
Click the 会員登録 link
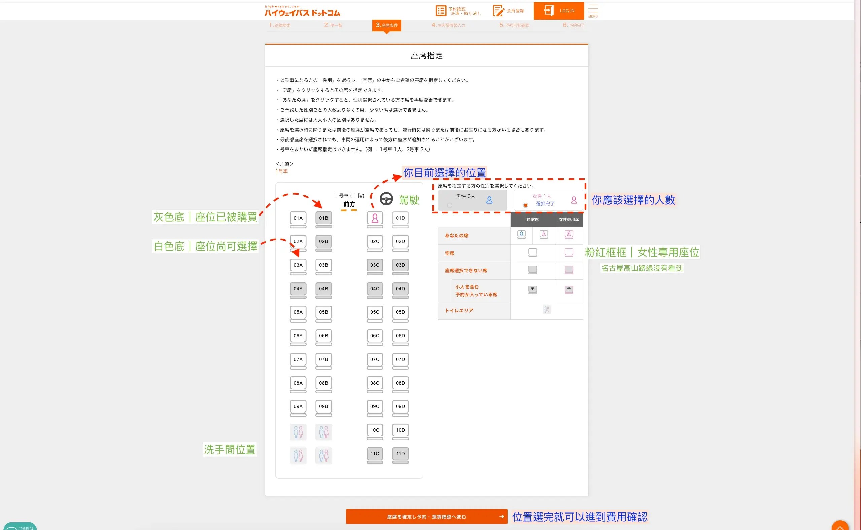[x=515, y=11]
